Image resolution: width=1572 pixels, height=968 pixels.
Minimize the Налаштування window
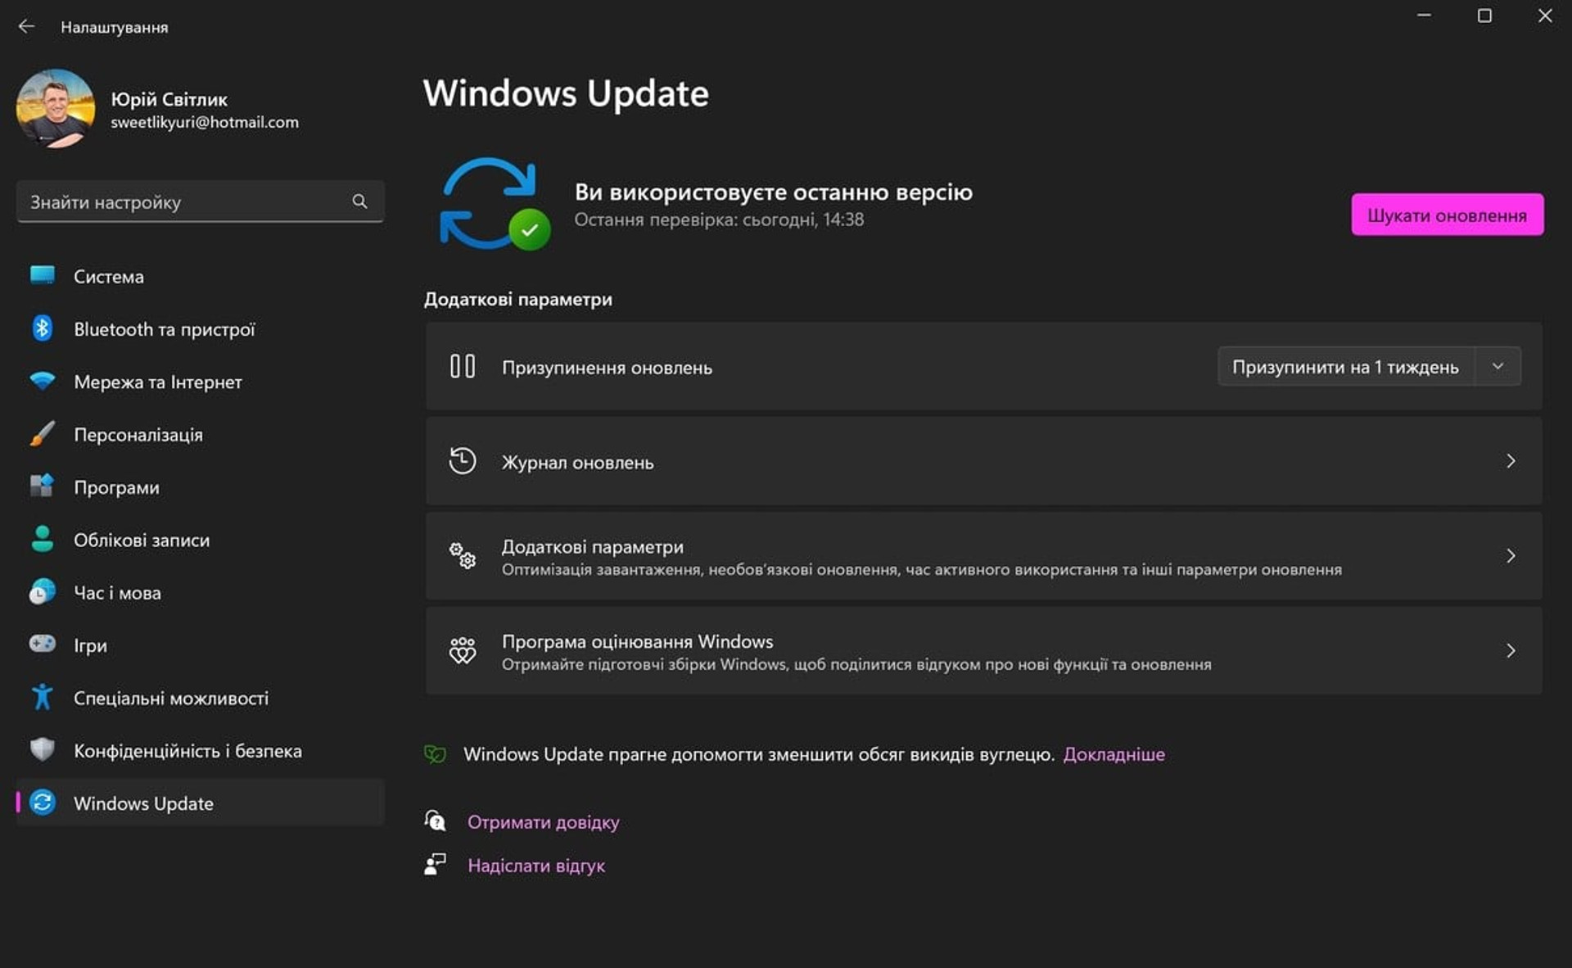pos(1424,16)
